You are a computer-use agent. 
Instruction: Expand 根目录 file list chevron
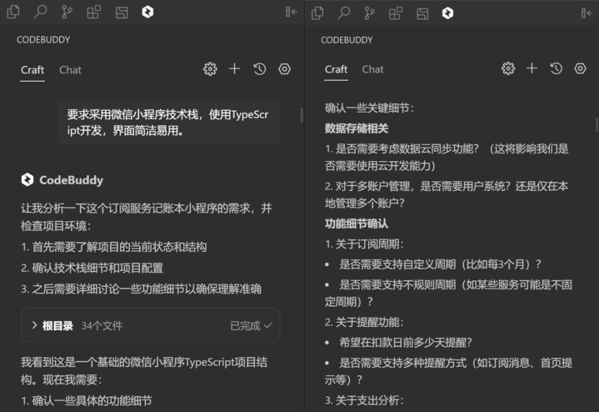point(34,325)
